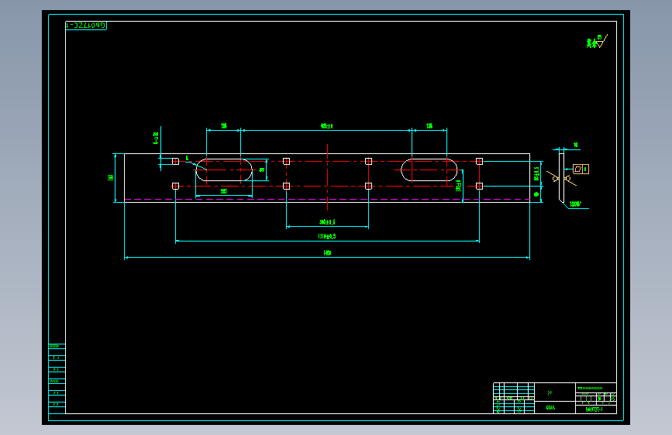This screenshot has width=672, height=435.
Task: Click the flatness tolerance frame beside the side view
Action: click(x=581, y=169)
